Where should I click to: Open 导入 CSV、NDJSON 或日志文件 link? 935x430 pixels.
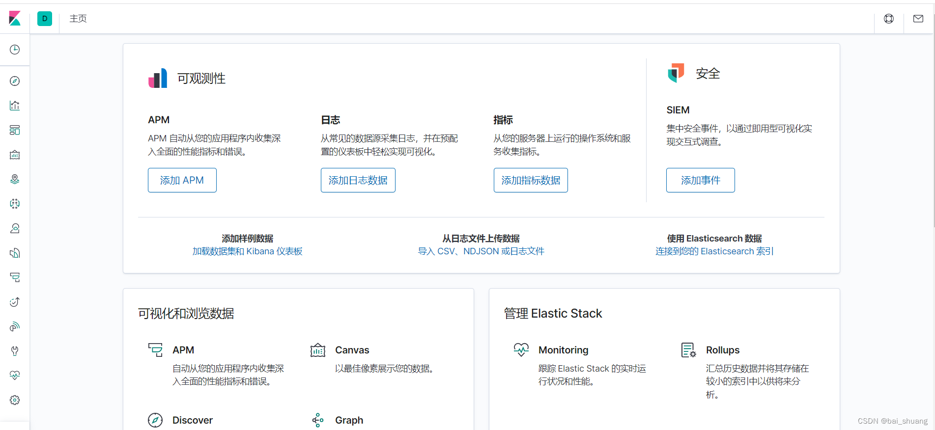481,251
